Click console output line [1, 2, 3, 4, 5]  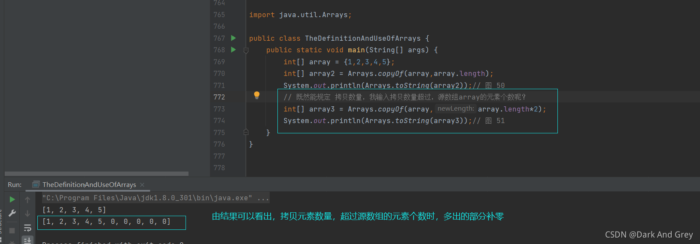[74, 210]
